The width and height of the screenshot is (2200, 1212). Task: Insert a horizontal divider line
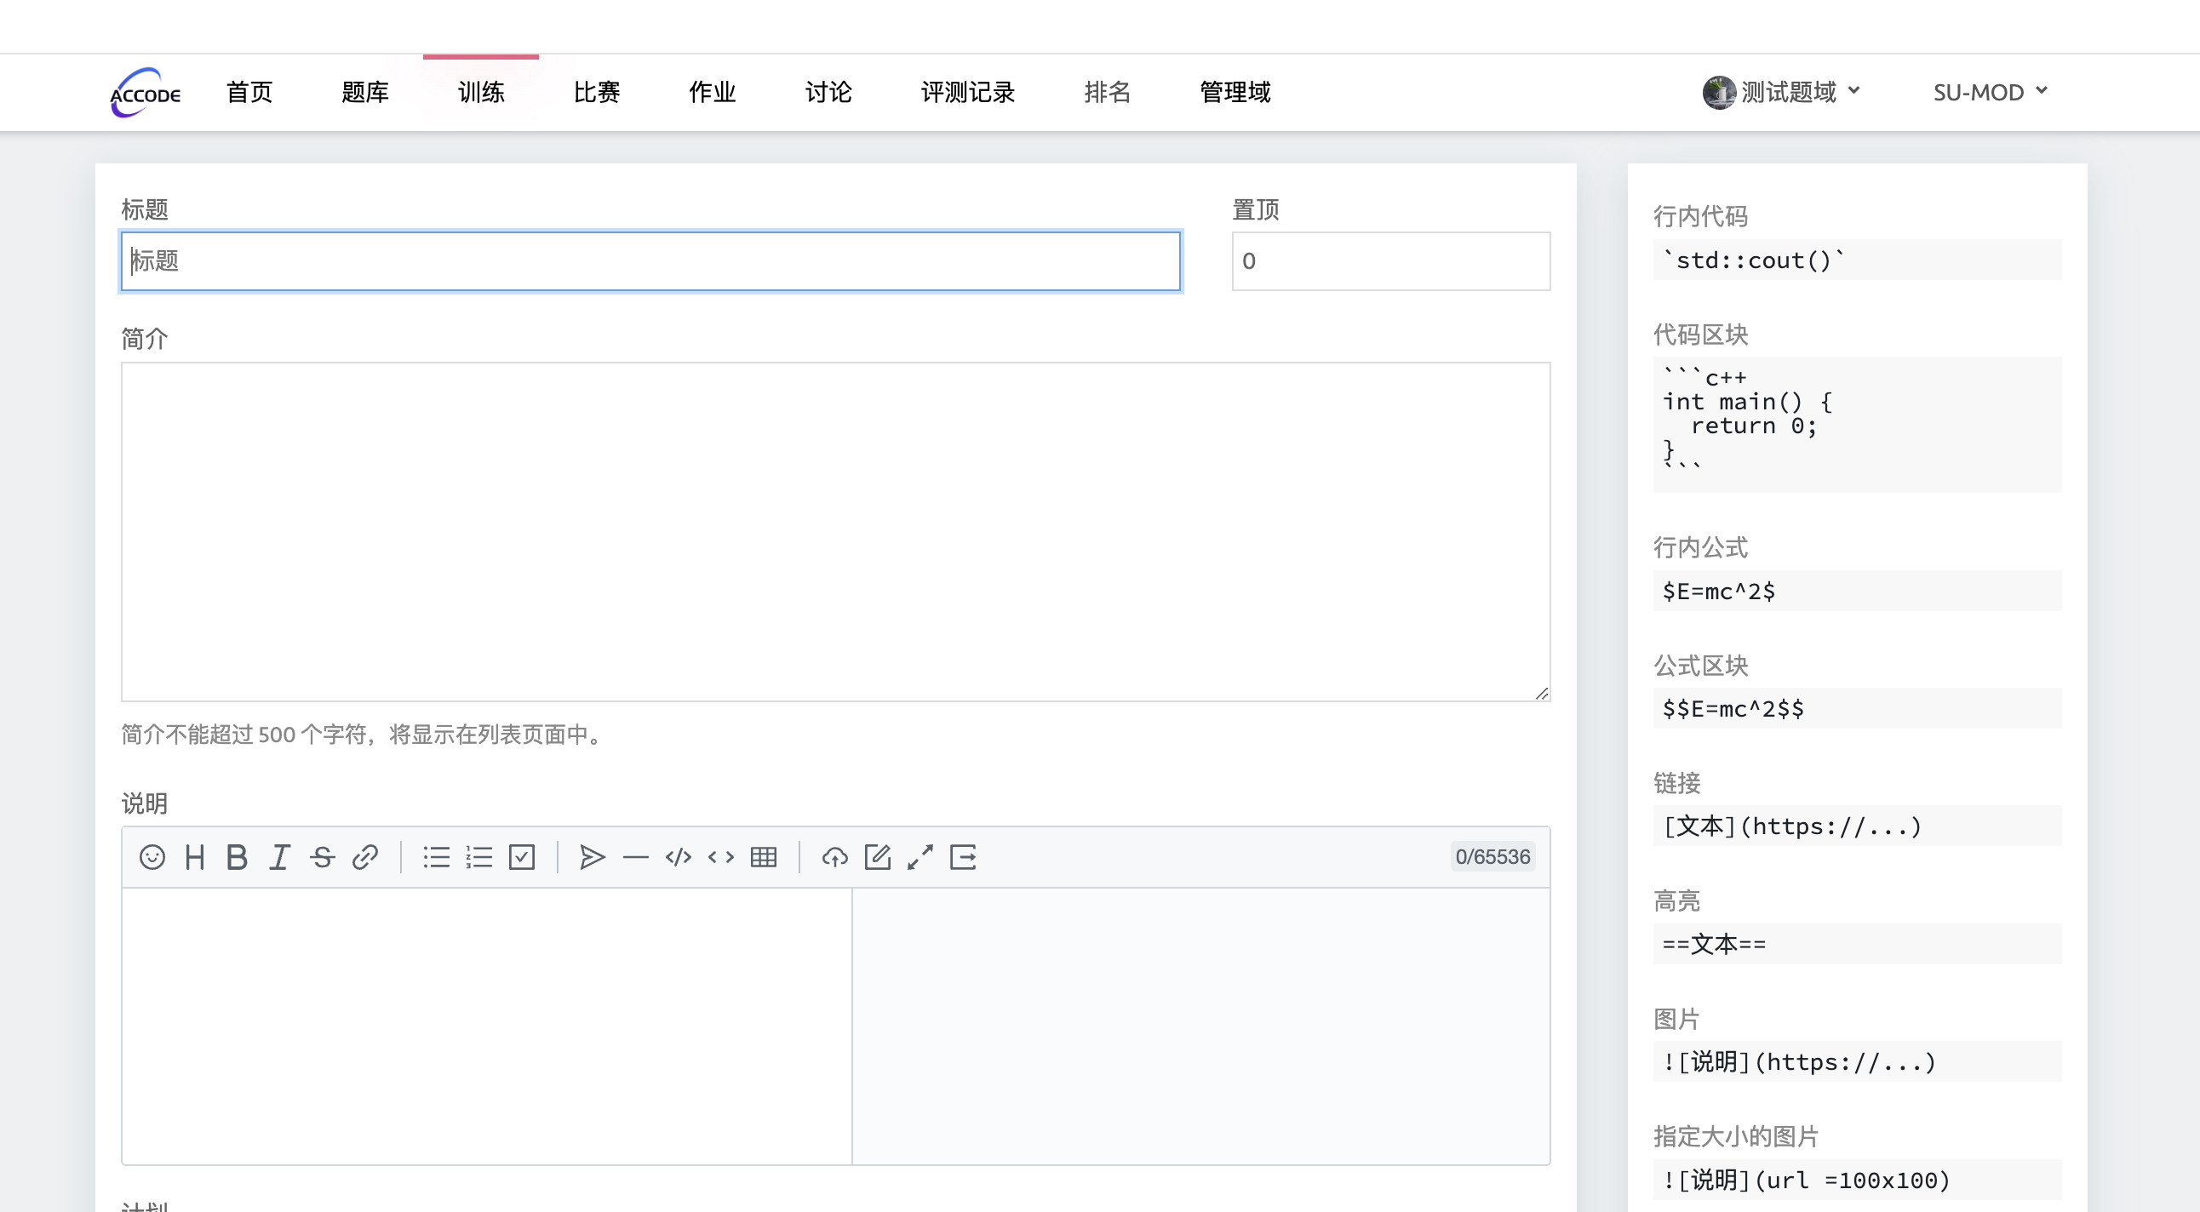pos(635,857)
